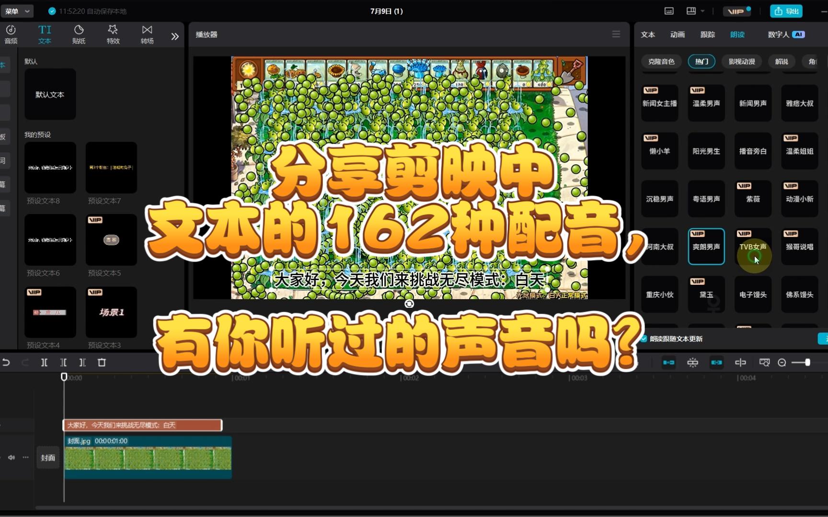Switch to the 数字人 AI tab
The image size is (828, 517).
(786, 34)
